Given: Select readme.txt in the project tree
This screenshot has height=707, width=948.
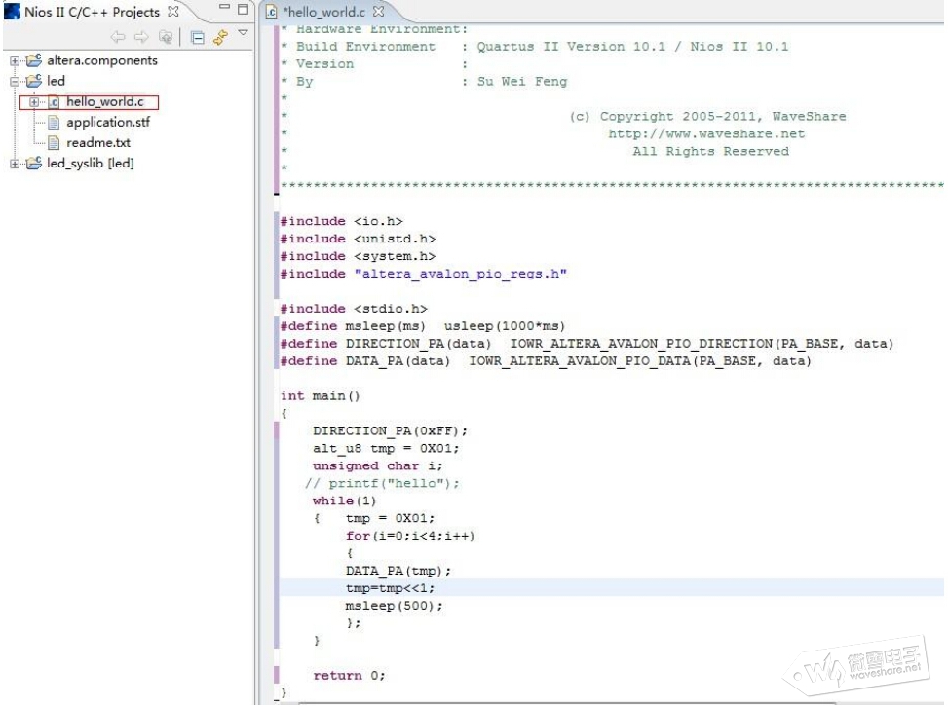Looking at the screenshot, I should coord(98,142).
